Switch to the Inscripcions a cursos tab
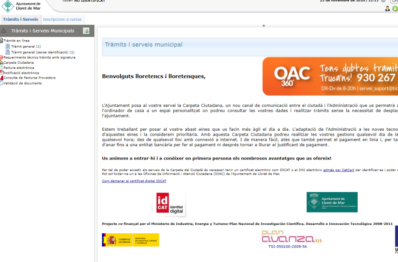The height and width of the screenshot is (262, 398). click(x=62, y=19)
